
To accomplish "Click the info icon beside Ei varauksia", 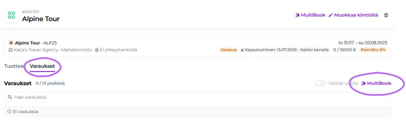I will (9, 112).
